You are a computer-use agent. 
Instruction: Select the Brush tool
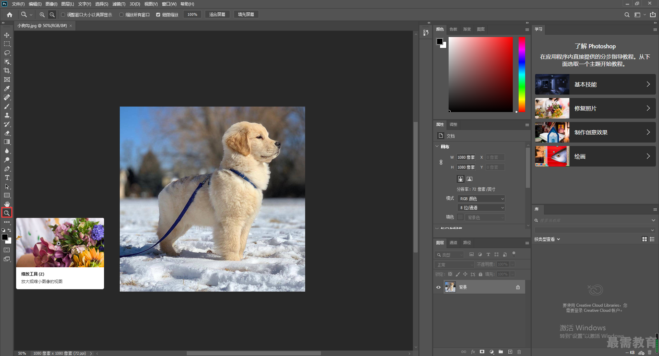[x=7, y=106]
